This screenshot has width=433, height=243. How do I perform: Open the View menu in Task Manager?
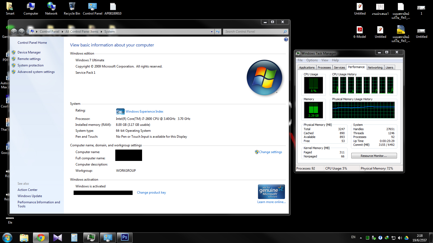click(x=325, y=60)
